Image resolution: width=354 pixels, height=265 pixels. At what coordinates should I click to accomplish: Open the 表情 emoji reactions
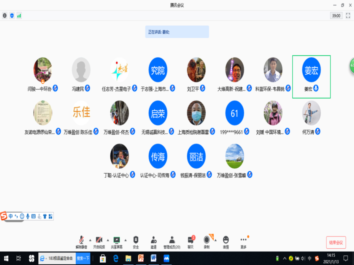click(226, 242)
